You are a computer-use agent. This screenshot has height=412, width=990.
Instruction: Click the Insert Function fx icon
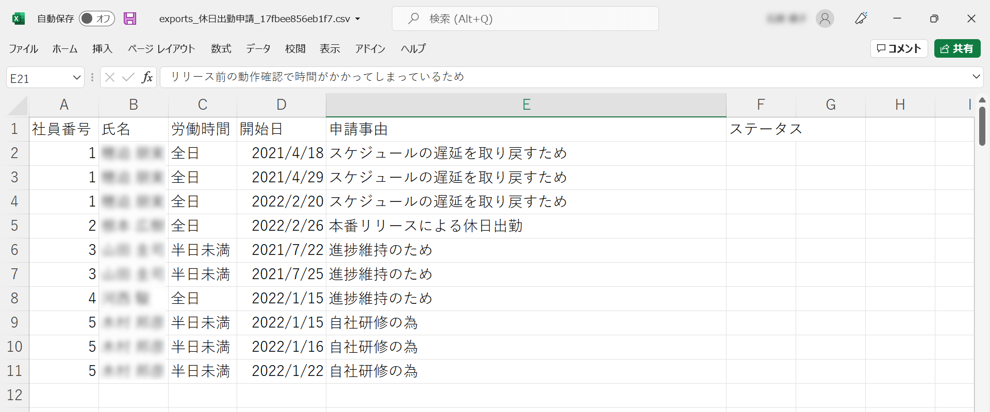(x=147, y=77)
